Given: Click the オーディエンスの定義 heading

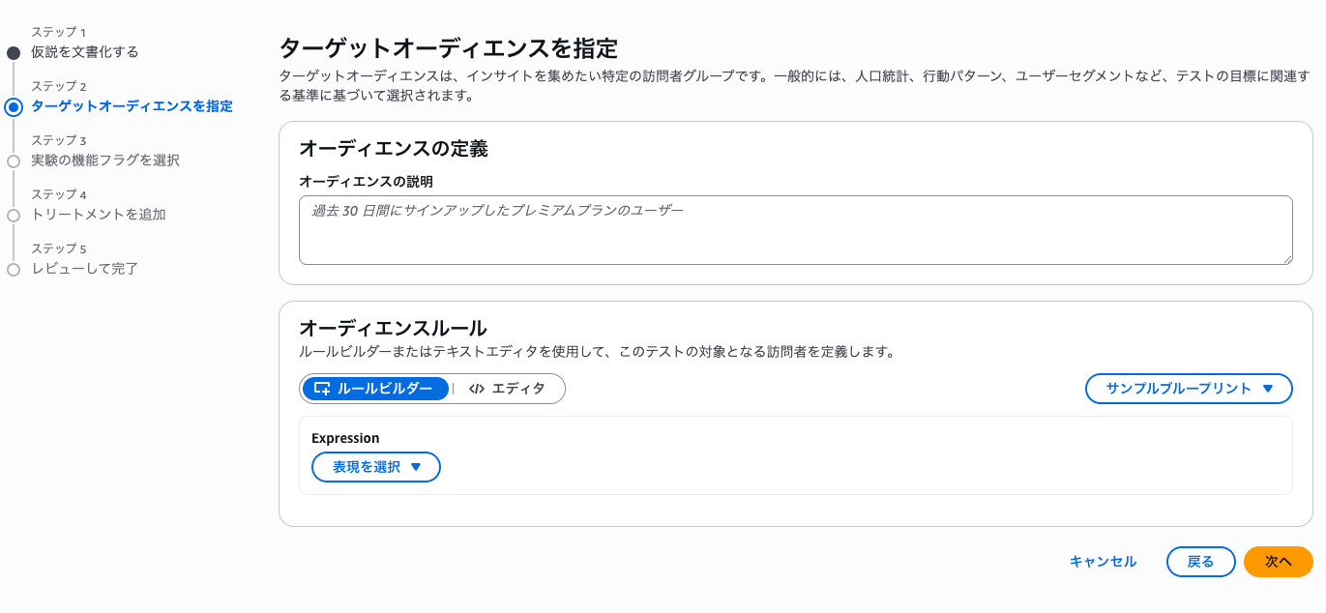Looking at the screenshot, I should tap(394, 149).
